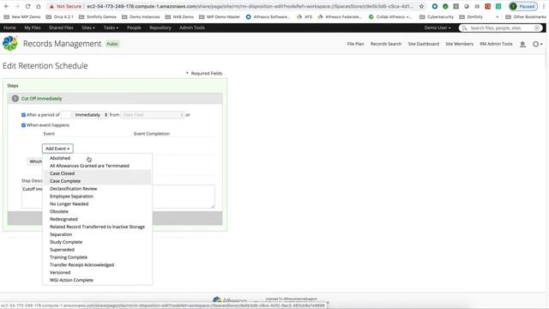The image size is (549, 309).
Task: Open the Date Filed from dropdown
Action: click(x=153, y=115)
